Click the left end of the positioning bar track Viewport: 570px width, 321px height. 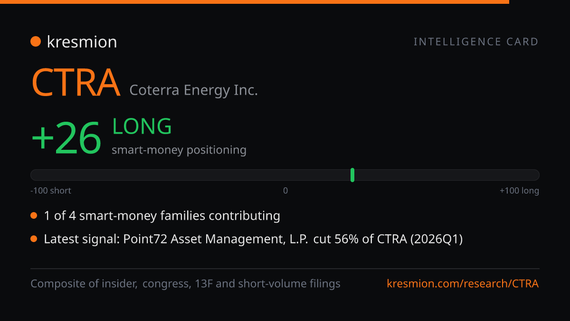pyautogui.click(x=34, y=175)
